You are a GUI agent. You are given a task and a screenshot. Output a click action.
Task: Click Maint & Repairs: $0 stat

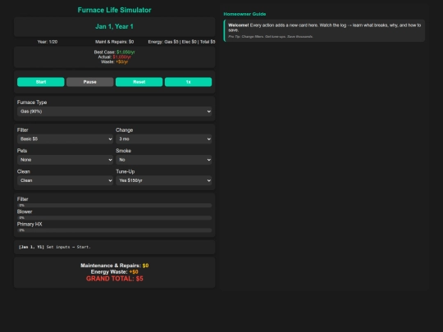[114, 42]
